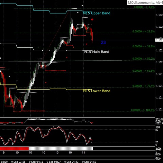The width and height of the screenshot is (163, 163).
Task: Click the blue 23 counter label
Action: 103,43
